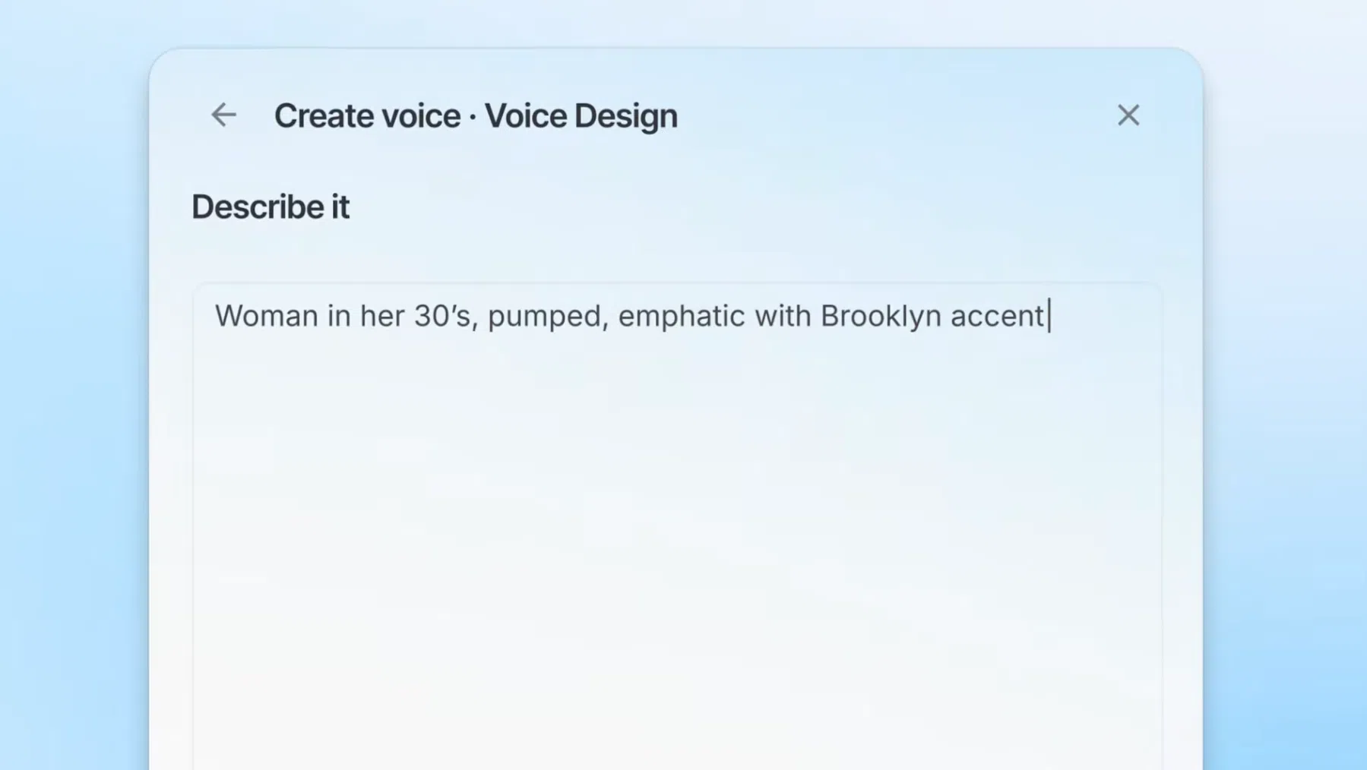Place cursor on the word "emphatic"
Screen dimensions: 1367x770
[x=681, y=317]
